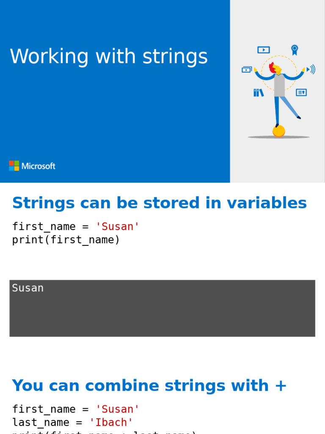This screenshot has width=325, height=434.
Task: Click the first_name assignment line in the first slide
Action: [x=76, y=227]
